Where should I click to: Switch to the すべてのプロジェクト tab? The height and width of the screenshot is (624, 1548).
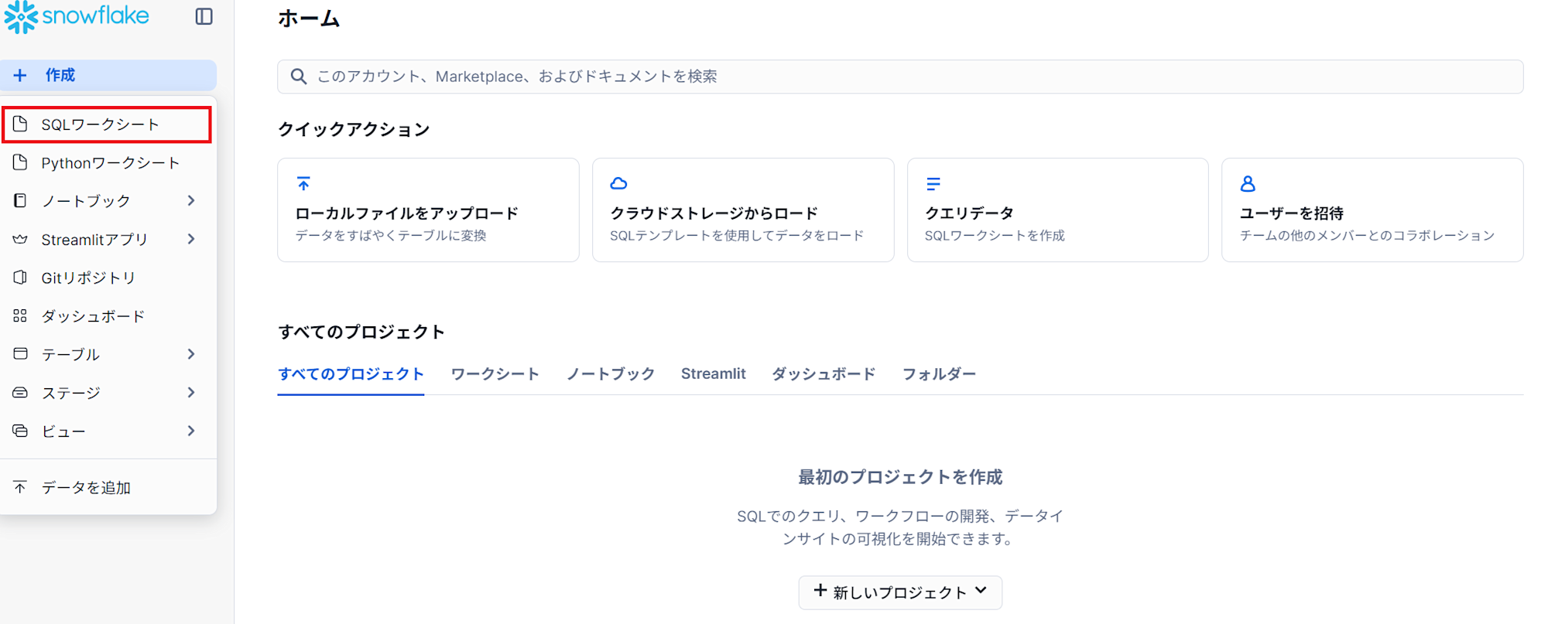(351, 374)
